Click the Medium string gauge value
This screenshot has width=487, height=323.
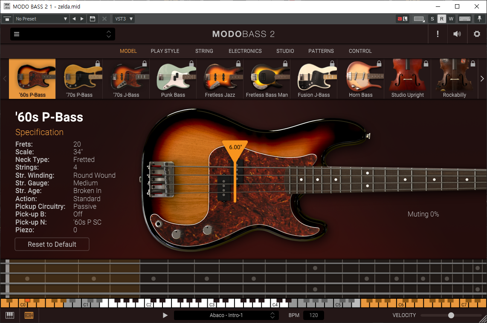tap(85, 183)
